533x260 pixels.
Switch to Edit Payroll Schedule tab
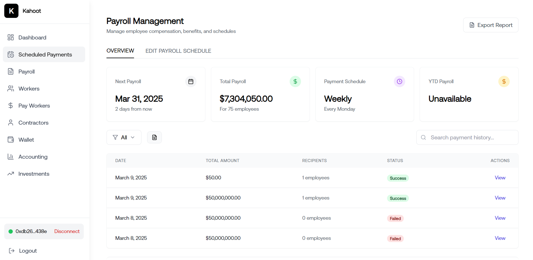click(x=178, y=51)
